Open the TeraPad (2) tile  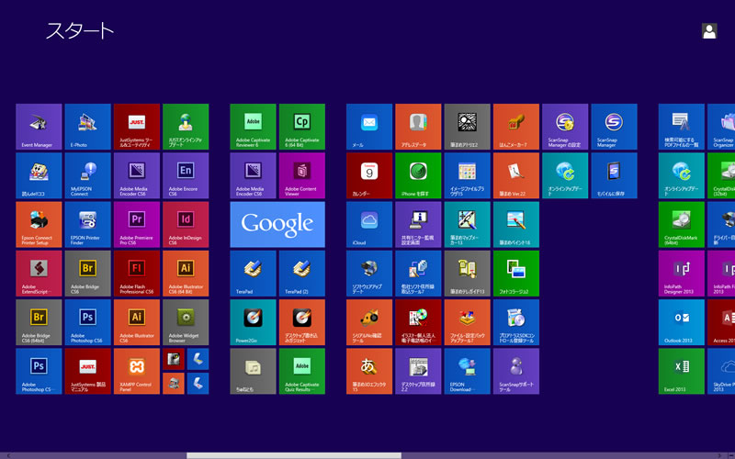302,274
